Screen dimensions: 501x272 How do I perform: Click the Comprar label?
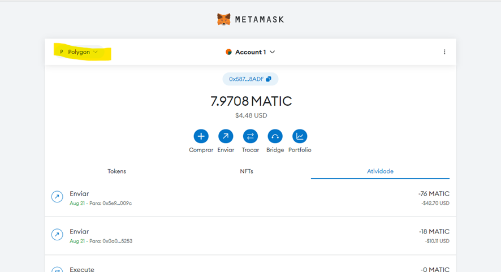pos(201,150)
